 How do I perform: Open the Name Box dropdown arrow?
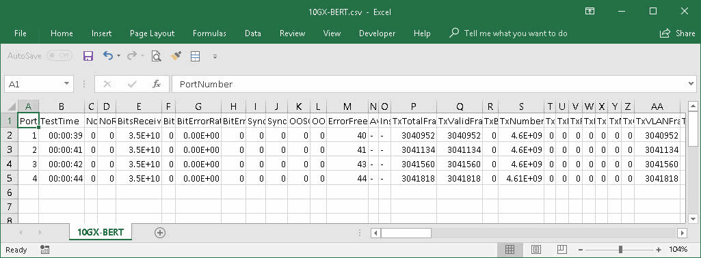tap(66, 84)
